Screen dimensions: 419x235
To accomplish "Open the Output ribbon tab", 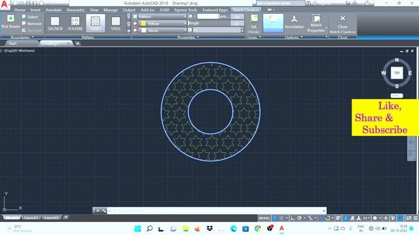I will point(129,10).
